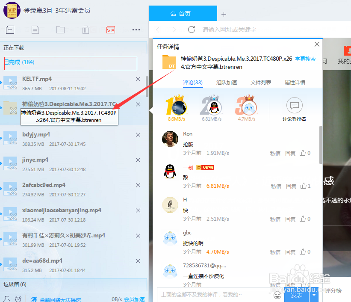The height and width of the screenshot is (302, 351).
Task: Open the task list document icon
Action: (35, 30)
